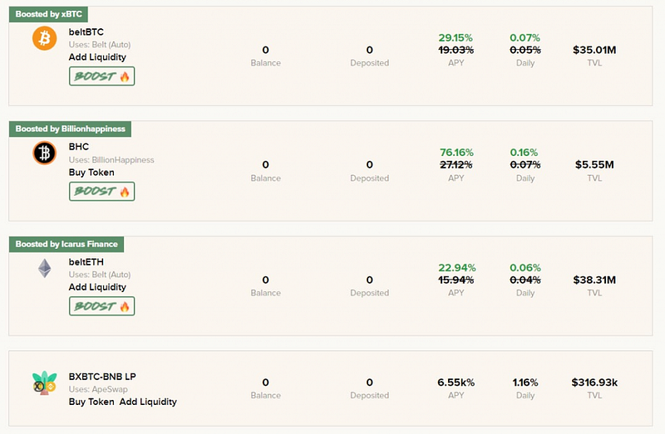Open the Boost button for beltETH
This screenshot has width=665, height=434.
[x=101, y=306]
